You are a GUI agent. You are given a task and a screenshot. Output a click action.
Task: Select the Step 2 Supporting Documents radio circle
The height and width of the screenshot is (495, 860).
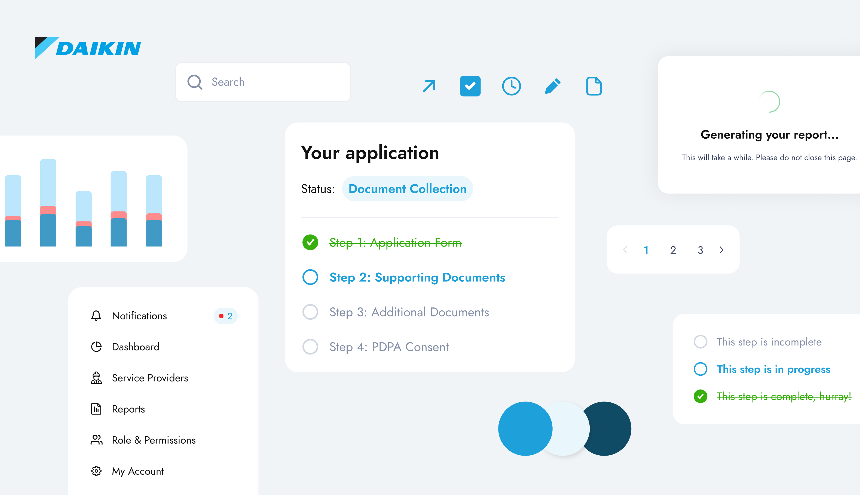310,277
